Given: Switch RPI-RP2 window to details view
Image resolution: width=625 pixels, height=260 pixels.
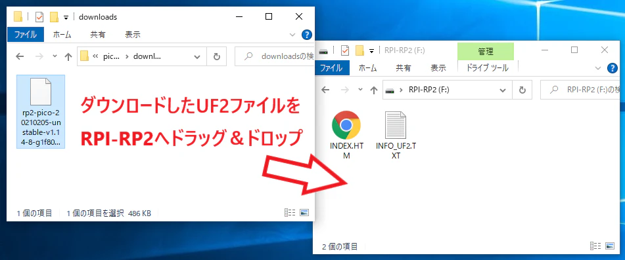Looking at the screenshot, I should [x=595, y=246].
